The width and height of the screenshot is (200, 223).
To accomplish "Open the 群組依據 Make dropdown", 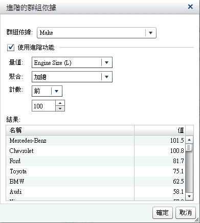I will click(97, 33).
